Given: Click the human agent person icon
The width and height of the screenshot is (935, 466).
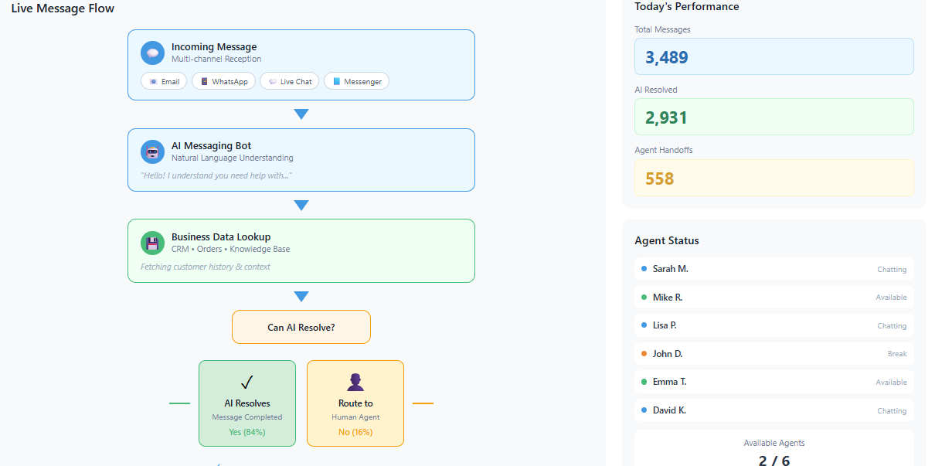Looking at the screenshot, I should pyautogui.click(x=355, y=382).
